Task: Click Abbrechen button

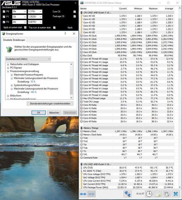Action: (54, 113)
